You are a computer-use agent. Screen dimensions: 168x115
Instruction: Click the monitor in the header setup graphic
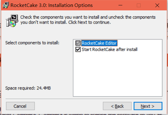click(14, 18)
